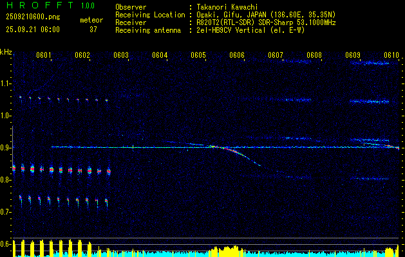The height and width of the screenshot is (257, 405).
Task: Click the 1.1 frequency axis label
Action: pyautogui.click(x=6, y=84)
